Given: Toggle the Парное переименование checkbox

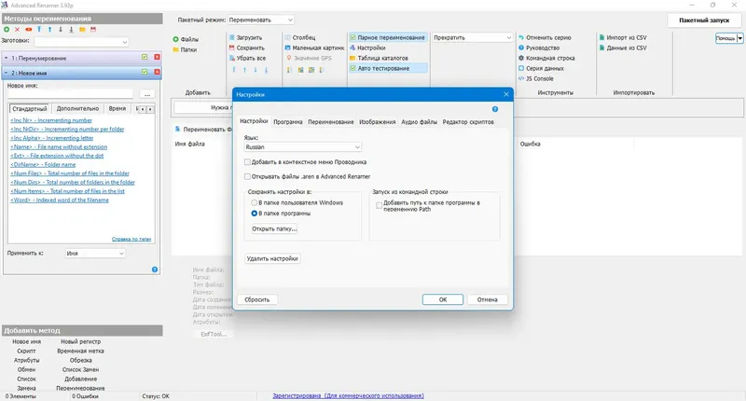Looking at the screenshot, I should 353,37.
